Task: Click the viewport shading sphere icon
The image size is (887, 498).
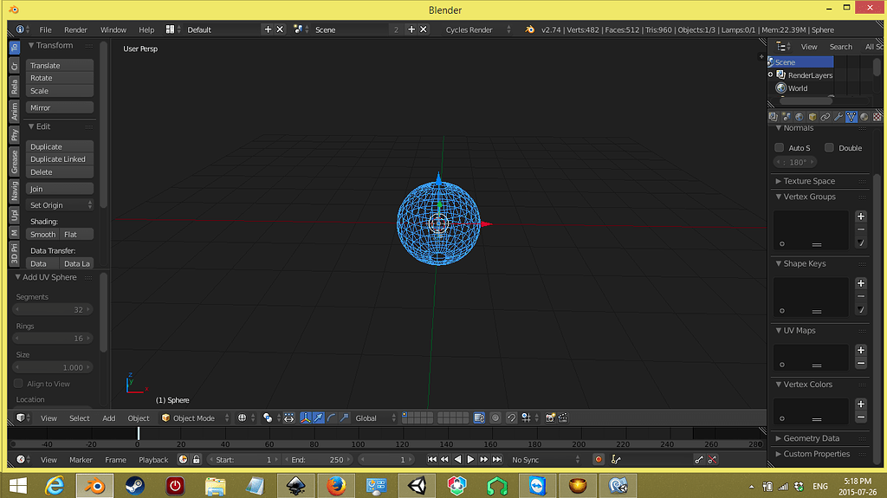Action: coord(243,417)
